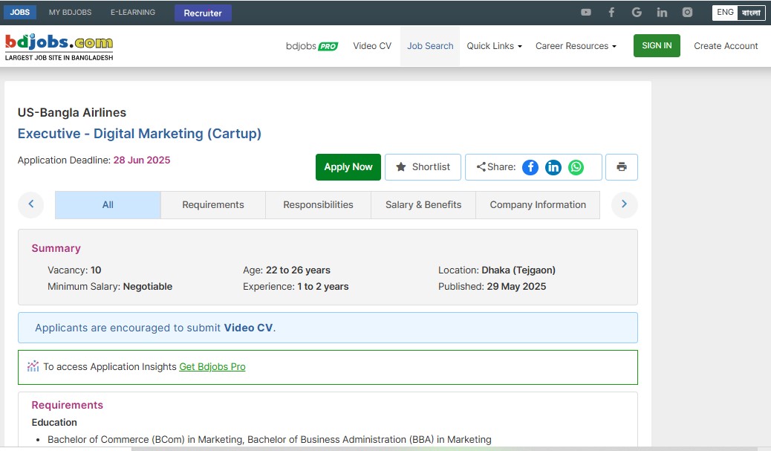Image resolution: width=771 pixels, height=451 pixels.
Task: Switch language to ENG
Action: tap(725, 13)
